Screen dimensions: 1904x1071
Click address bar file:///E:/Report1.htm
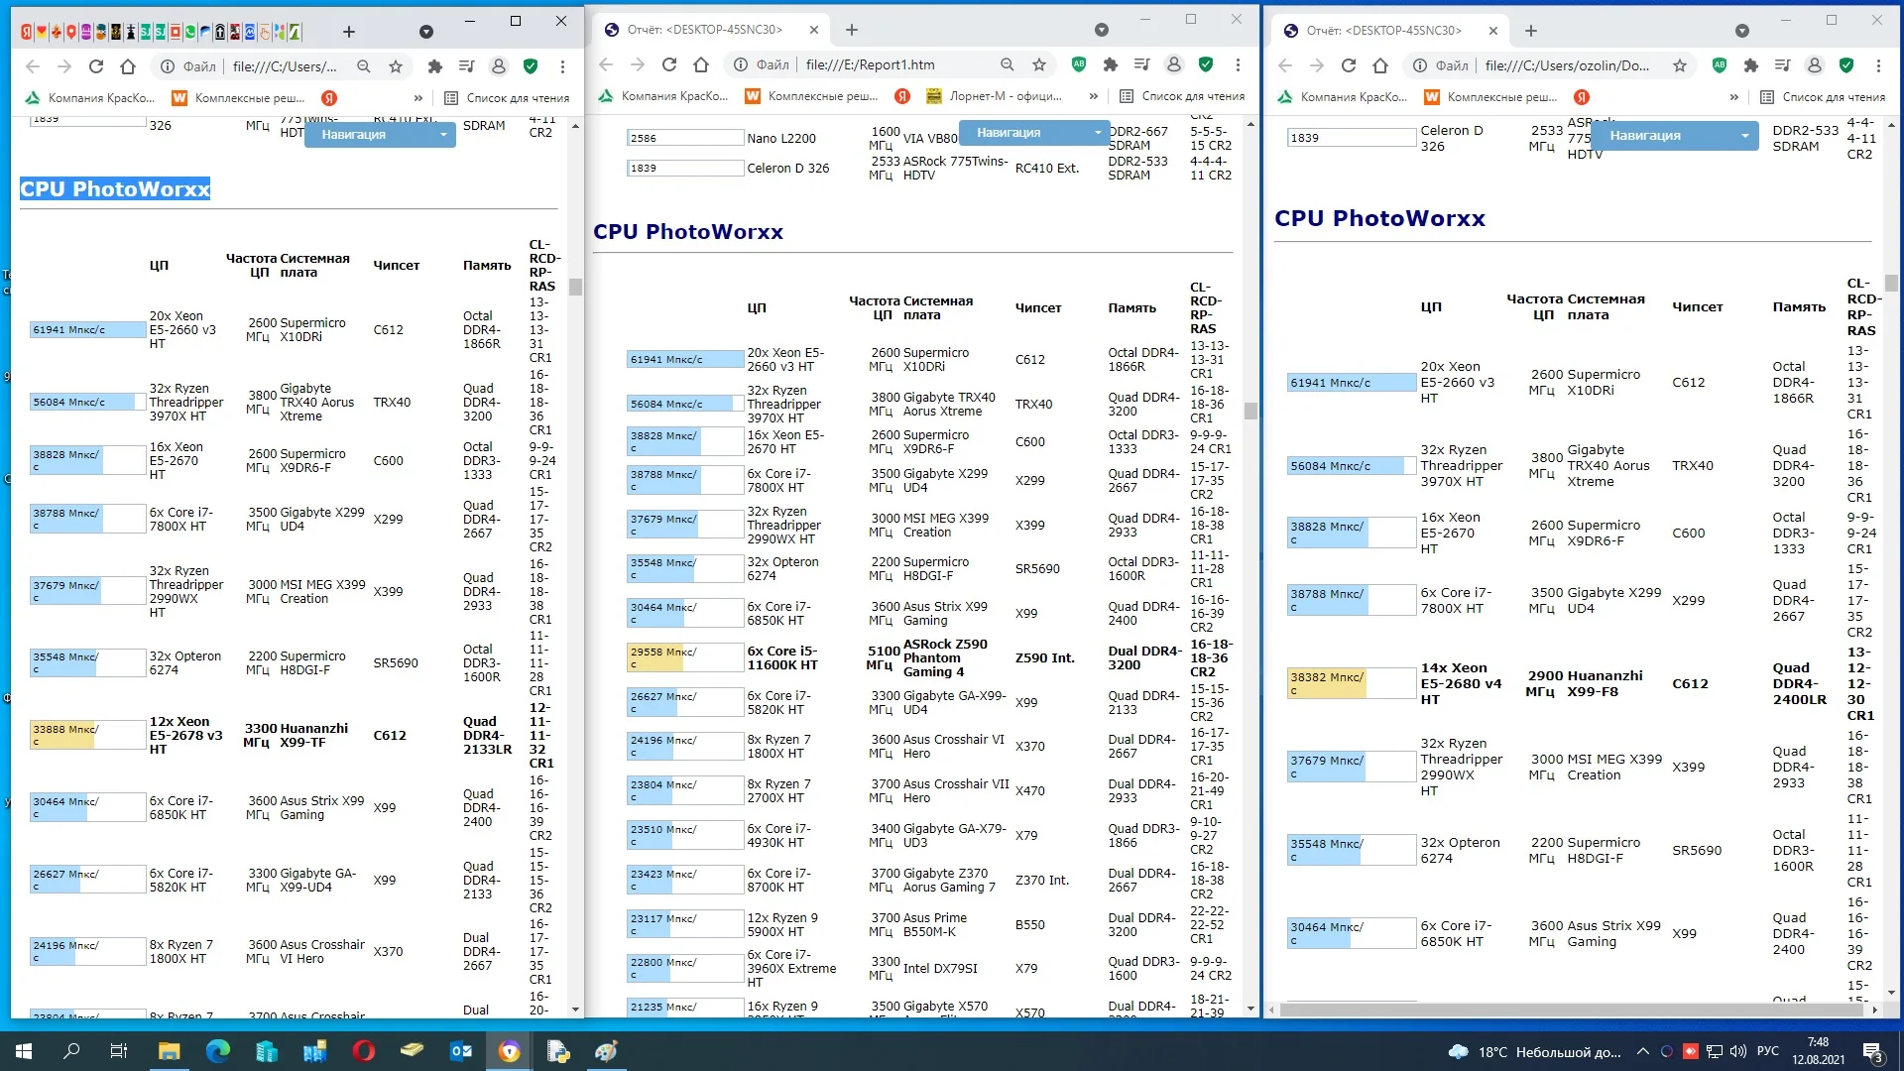pyautogui.click(x=871, y=65)
